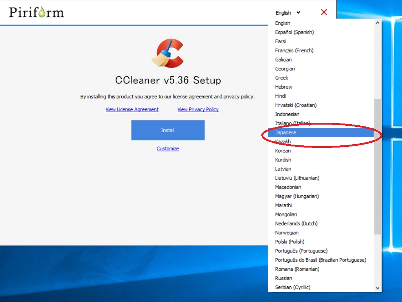
Task: Select Español (Spanish) language
Action: tap(321, 32)
